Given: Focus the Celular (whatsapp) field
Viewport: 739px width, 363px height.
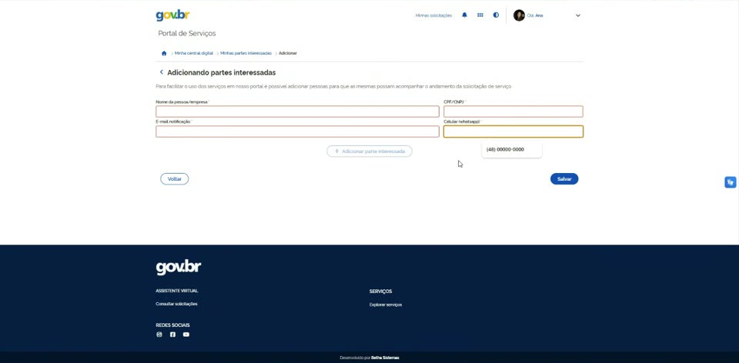Looking at the screenshot, I should click(x=513, y=132).
